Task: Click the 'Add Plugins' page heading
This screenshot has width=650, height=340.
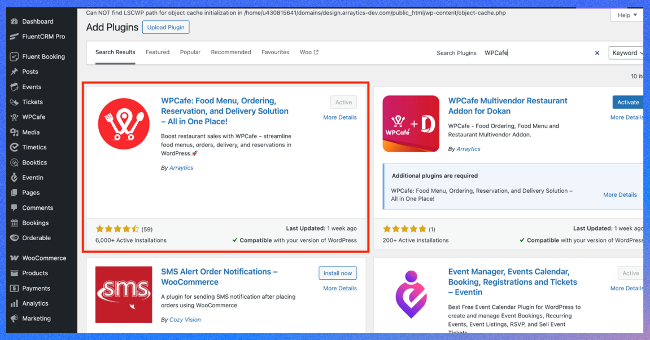Action: click(x=112, y=27)
